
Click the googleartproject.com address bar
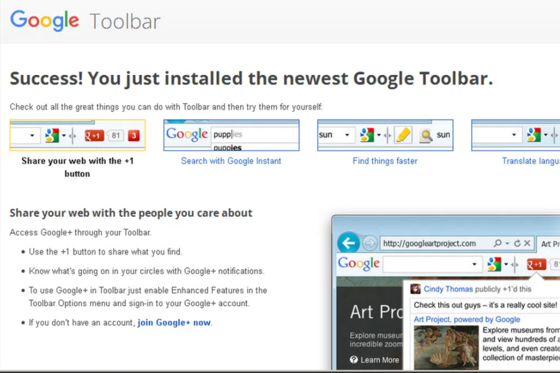tap(429, 243)
